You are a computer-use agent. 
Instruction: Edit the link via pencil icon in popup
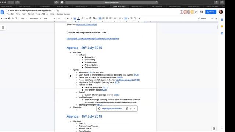point(131,109)
